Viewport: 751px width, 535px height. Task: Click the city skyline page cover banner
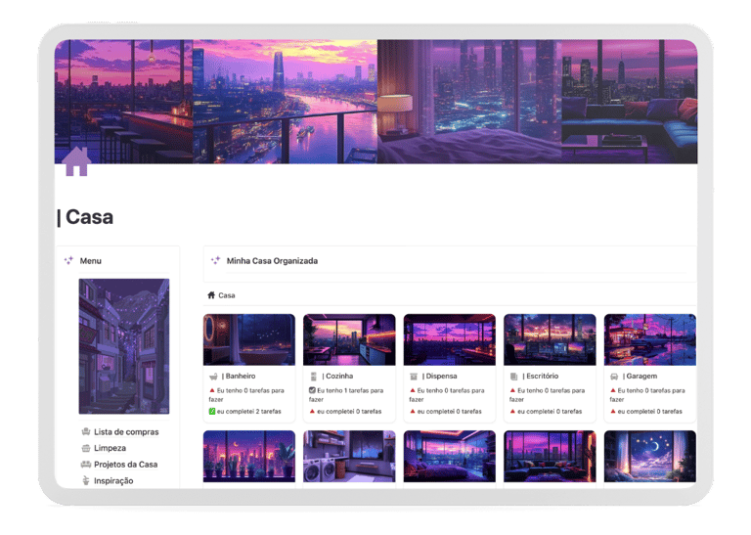coord(375,102)
